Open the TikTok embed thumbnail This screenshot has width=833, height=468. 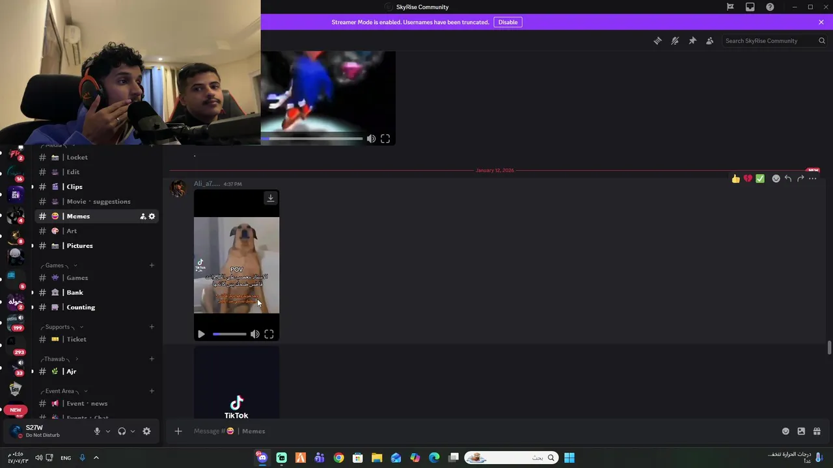click(236, 382)
